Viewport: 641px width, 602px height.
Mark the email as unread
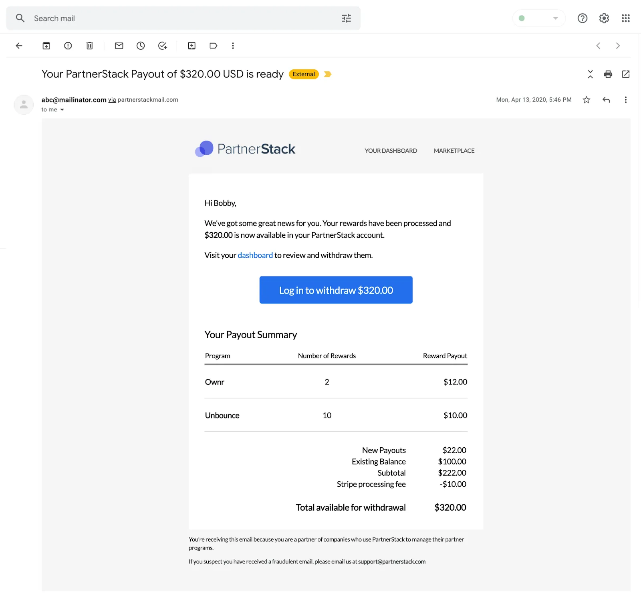coord(119,46)
